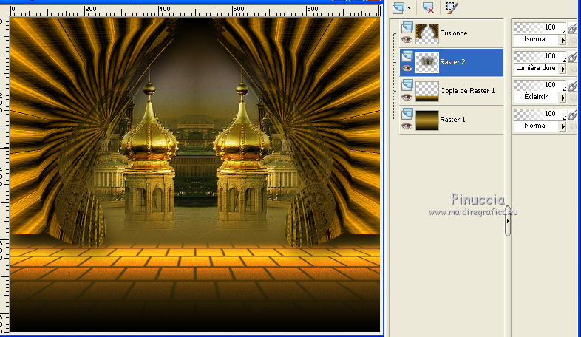Open the Raster 1 blend mode dropdown arrow
The width and height of the screenshot is (581, 337).
click(563, 126)
